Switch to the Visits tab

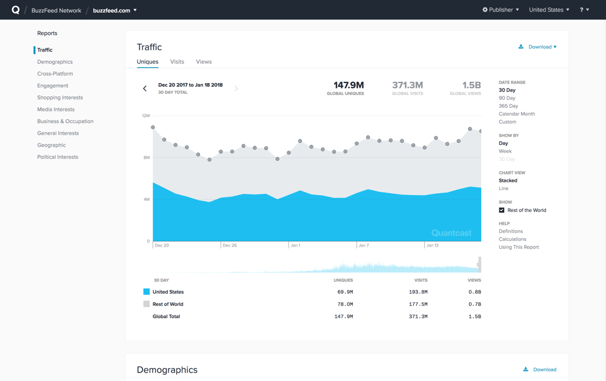pyautogui.click(x=177, y=62)
